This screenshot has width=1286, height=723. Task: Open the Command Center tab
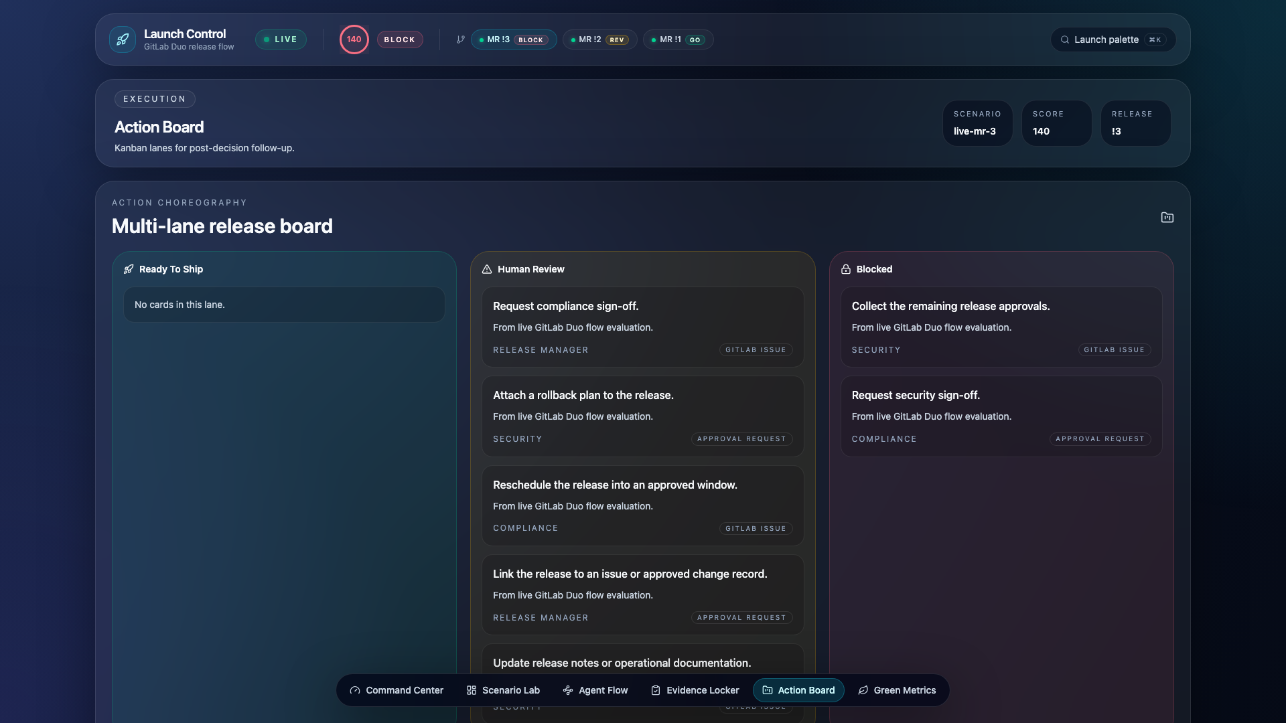click(397, 690)
